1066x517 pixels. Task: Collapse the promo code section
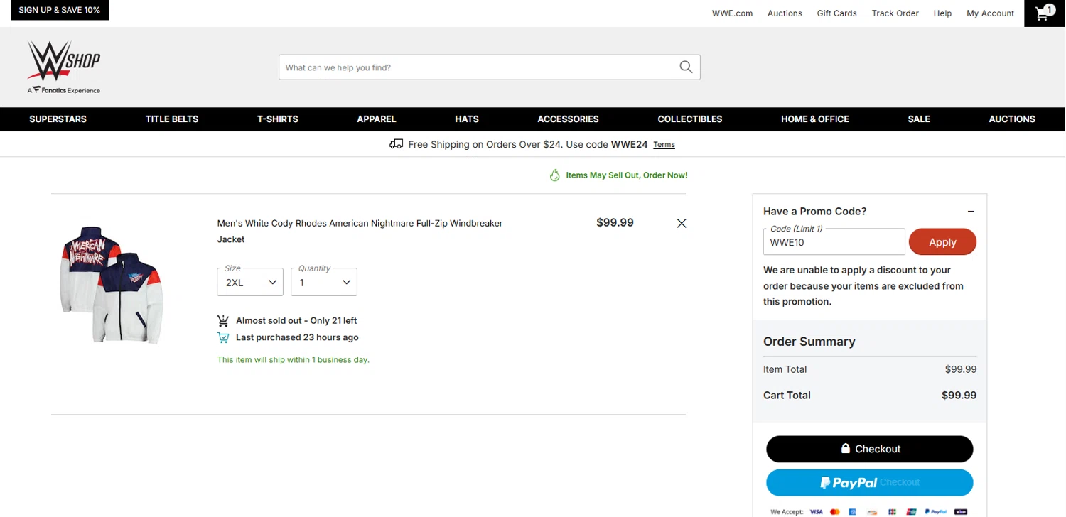pyautogui.click(x=971, y=212)
